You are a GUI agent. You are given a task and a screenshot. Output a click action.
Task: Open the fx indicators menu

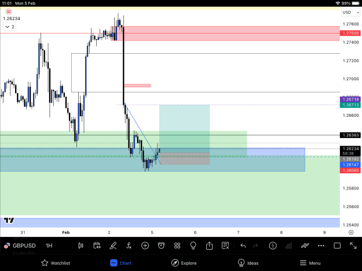(129, 246)
